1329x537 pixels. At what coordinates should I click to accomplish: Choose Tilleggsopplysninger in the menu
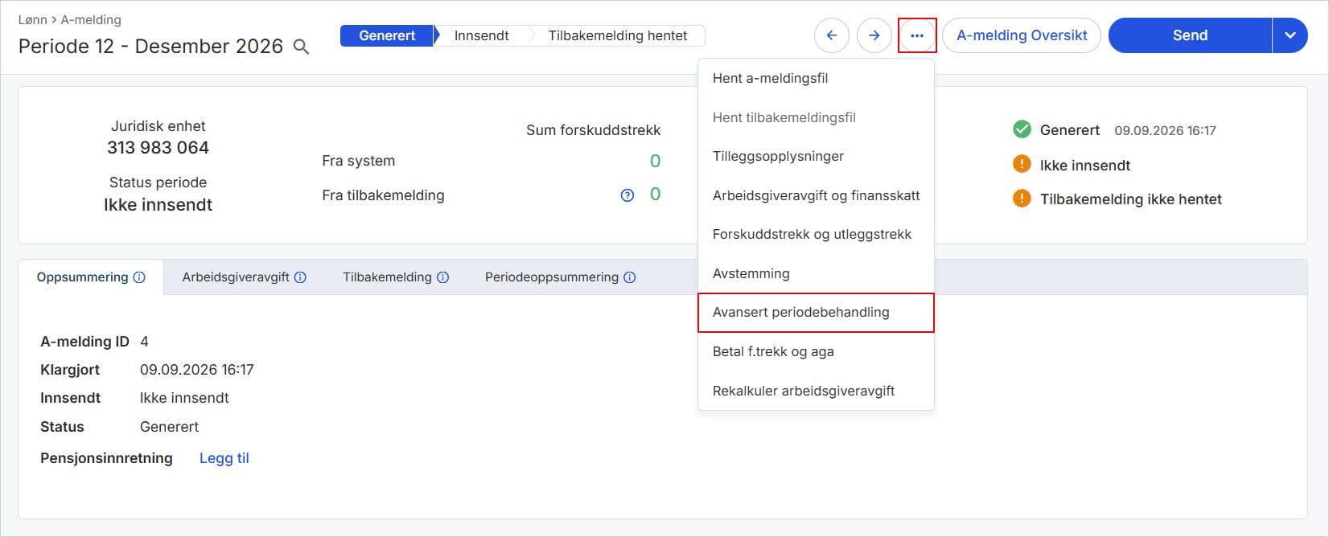point(816,156)
